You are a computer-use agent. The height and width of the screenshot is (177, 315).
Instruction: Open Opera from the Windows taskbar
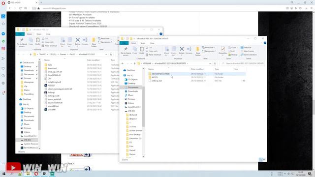click(x=36, y=174)
